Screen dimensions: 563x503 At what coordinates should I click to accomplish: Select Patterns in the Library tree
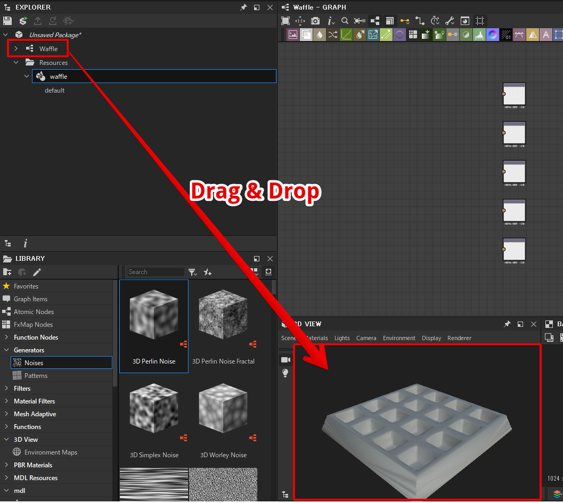[36, 376]
